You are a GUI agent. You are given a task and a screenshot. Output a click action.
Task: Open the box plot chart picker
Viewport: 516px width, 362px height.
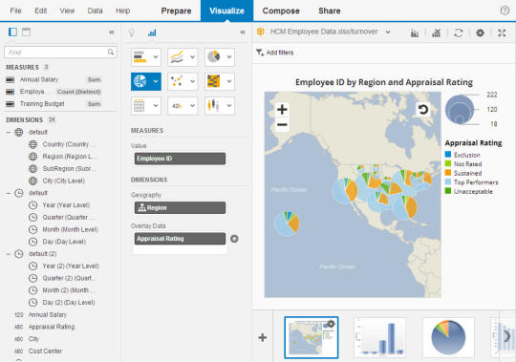[220, 105]
